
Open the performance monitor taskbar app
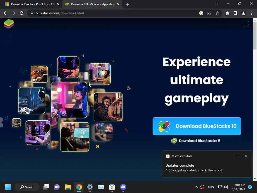[101, 187]
